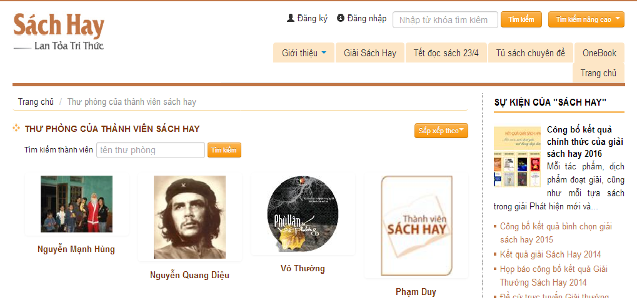Screen dimensions: 637x300
Task: Click the Giải sách hay 2016 event thumbnail
Action: coord(517,156)
